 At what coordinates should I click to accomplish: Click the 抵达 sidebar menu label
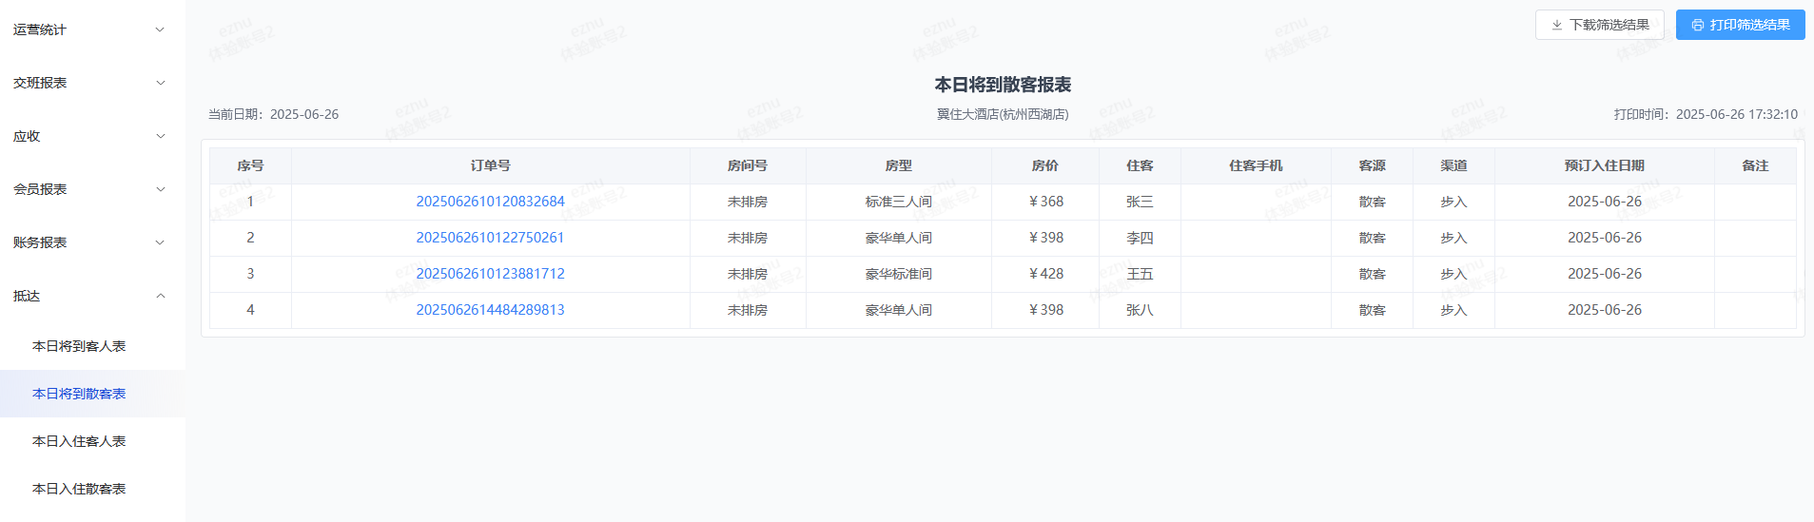tap(27, 296)
